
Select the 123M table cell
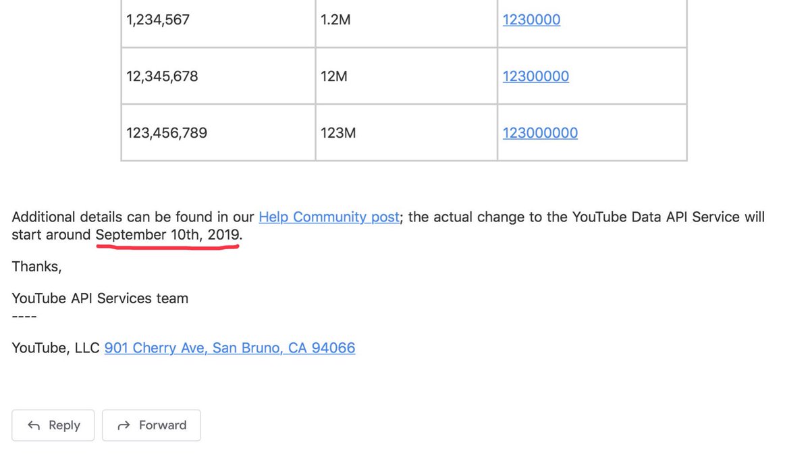[x=406, y=133]
